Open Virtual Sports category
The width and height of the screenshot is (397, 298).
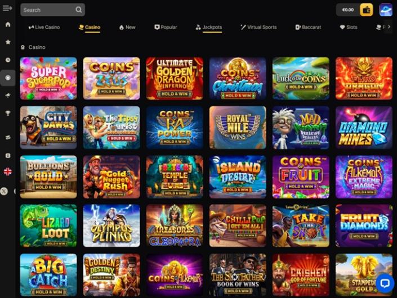[258, 28]
